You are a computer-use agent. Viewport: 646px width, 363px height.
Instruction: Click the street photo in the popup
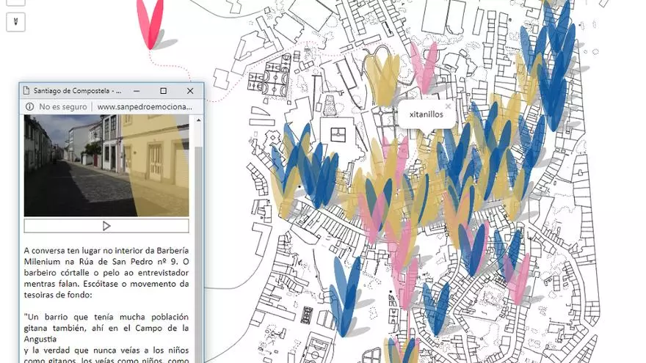point(106,165)
